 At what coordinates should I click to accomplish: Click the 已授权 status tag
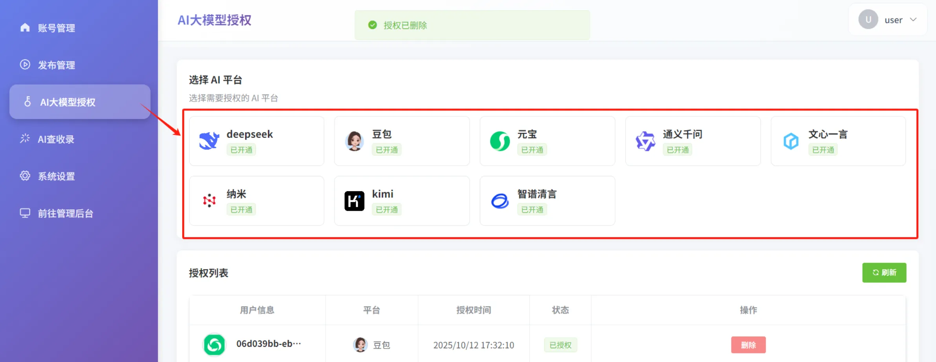coord(560,345)
